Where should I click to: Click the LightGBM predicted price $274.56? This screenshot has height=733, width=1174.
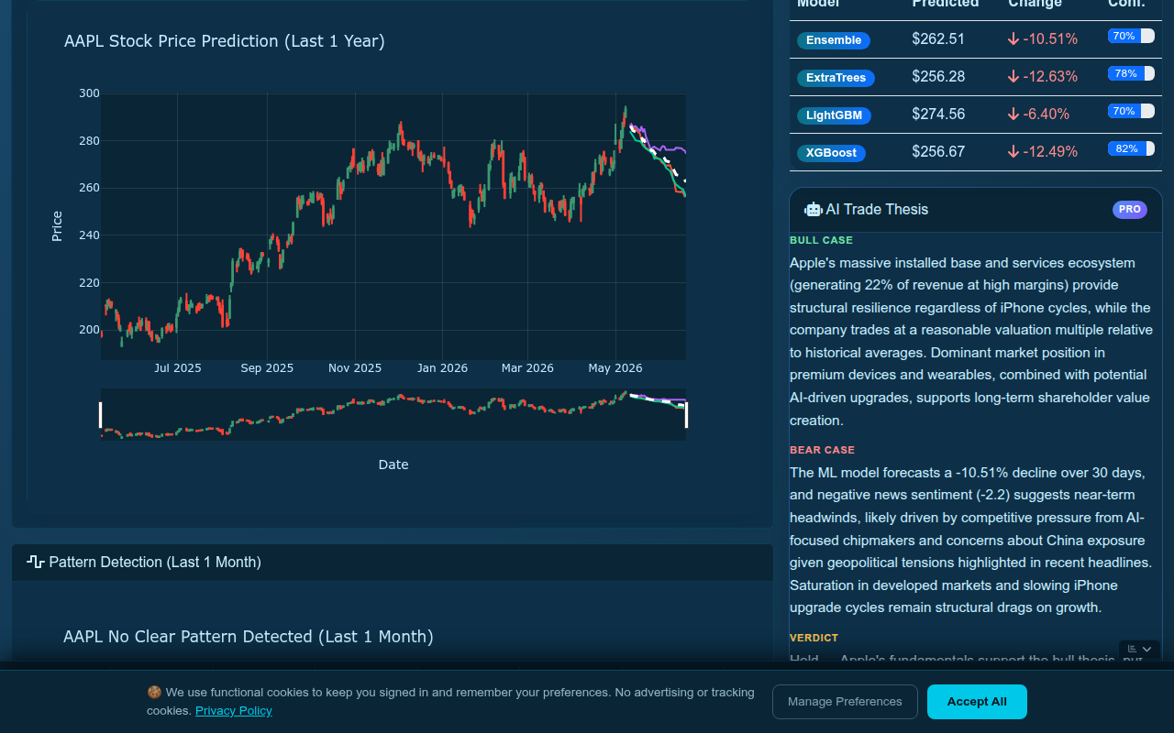tap(938, 115)
